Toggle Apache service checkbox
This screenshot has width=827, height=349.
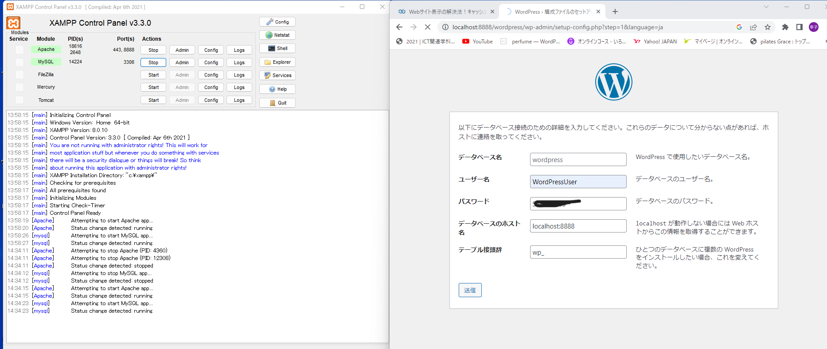(20, 50)
